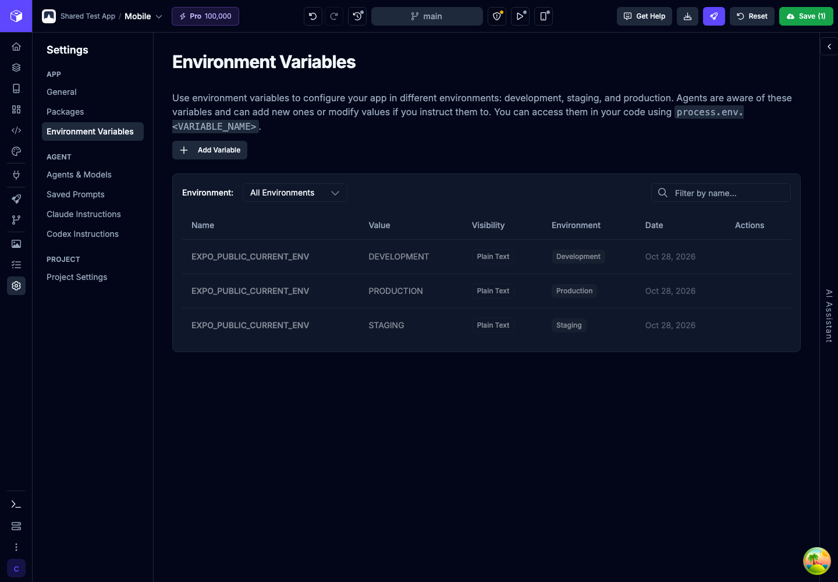Screen dimensions: 838x582
Task: Open the All Environments dropdown
Action: [295, 193]
